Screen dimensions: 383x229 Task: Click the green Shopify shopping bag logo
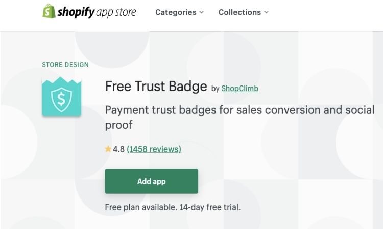(x=49, y=11)
